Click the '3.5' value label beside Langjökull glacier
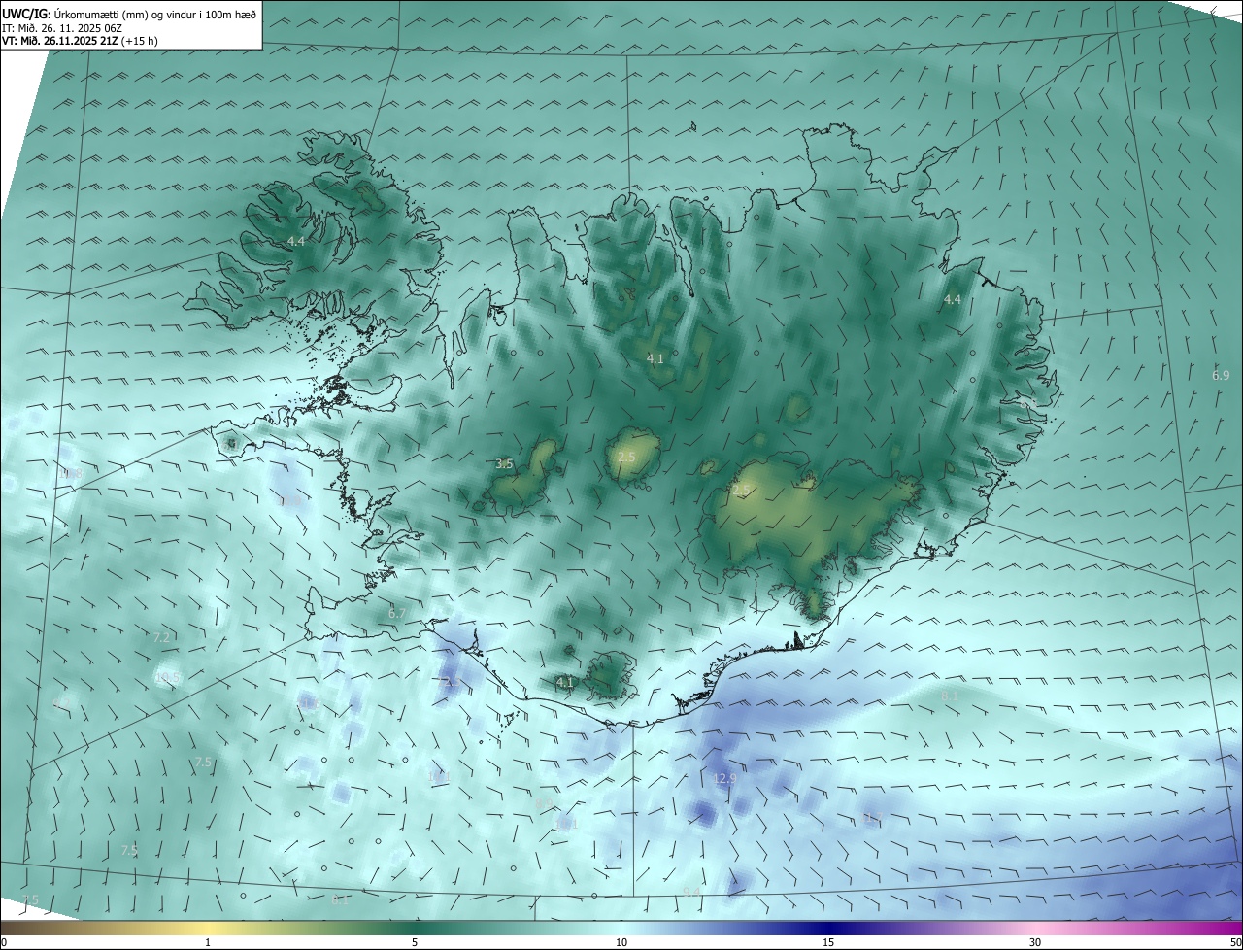Screen dimensions: 1243x950 504,464
